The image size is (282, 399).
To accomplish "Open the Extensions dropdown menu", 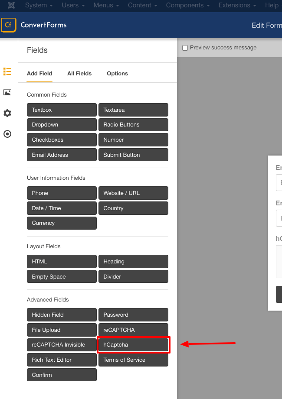I will pos(237,5).
